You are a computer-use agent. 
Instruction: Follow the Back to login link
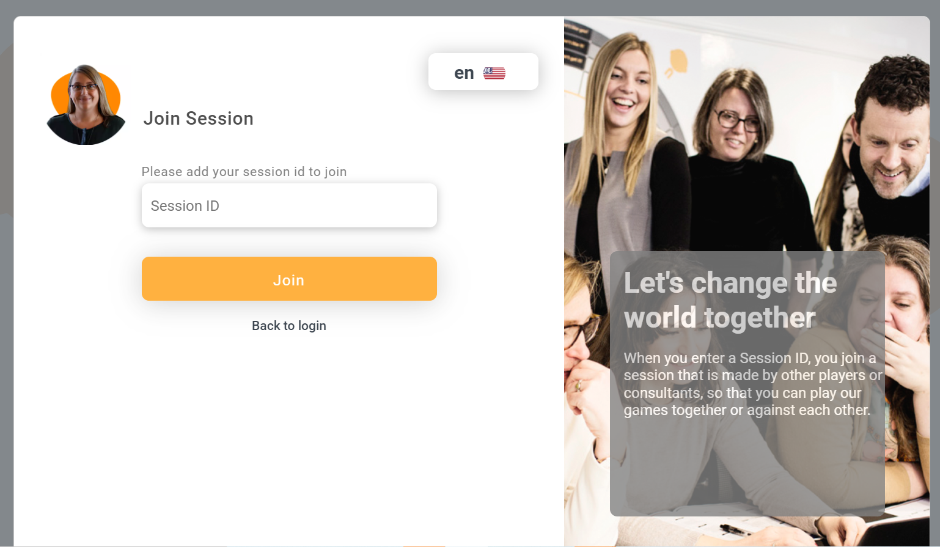pyautogui.click(x=289, y=326)
